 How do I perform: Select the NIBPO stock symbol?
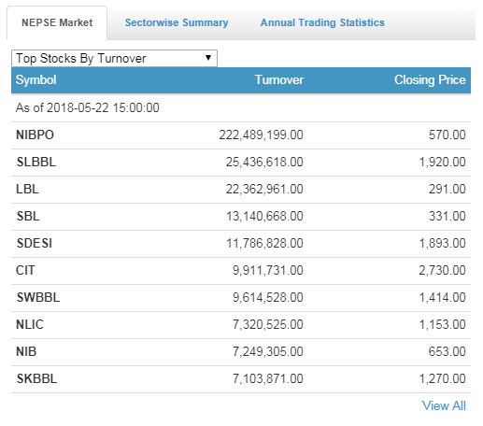coord(35,135)
